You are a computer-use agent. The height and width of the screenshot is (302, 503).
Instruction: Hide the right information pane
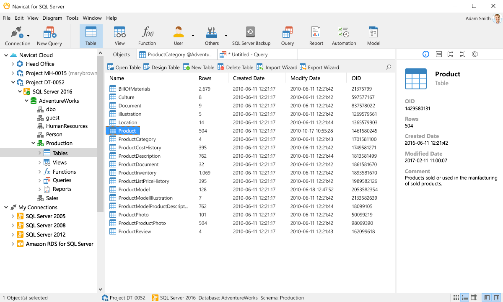496,298
